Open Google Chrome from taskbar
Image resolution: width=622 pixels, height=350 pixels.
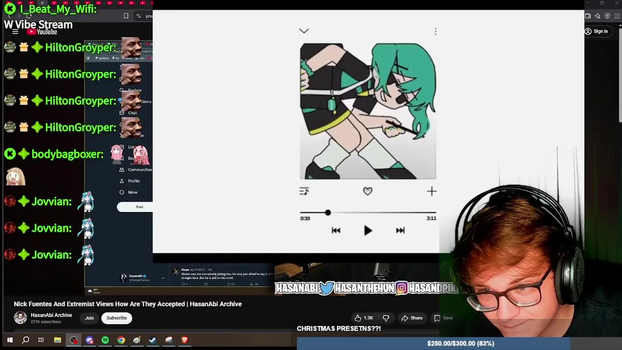[x=121, y=340]
